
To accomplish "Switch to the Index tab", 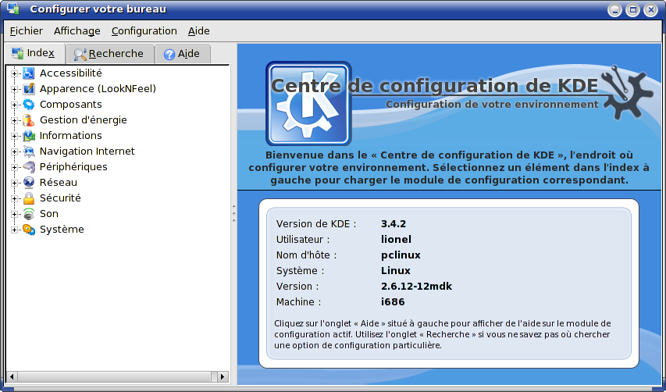I will [x=34, y=54].
